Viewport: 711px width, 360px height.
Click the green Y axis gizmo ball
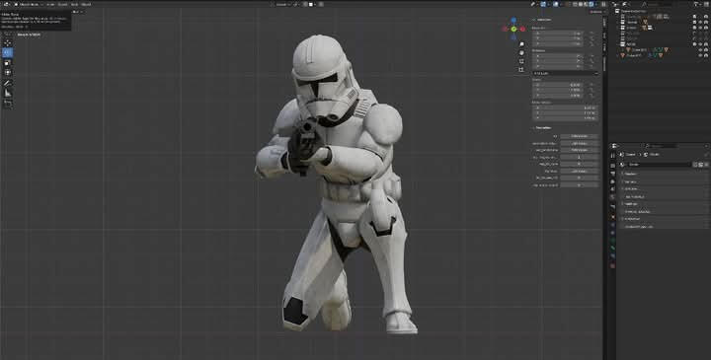tap(513, 29)
